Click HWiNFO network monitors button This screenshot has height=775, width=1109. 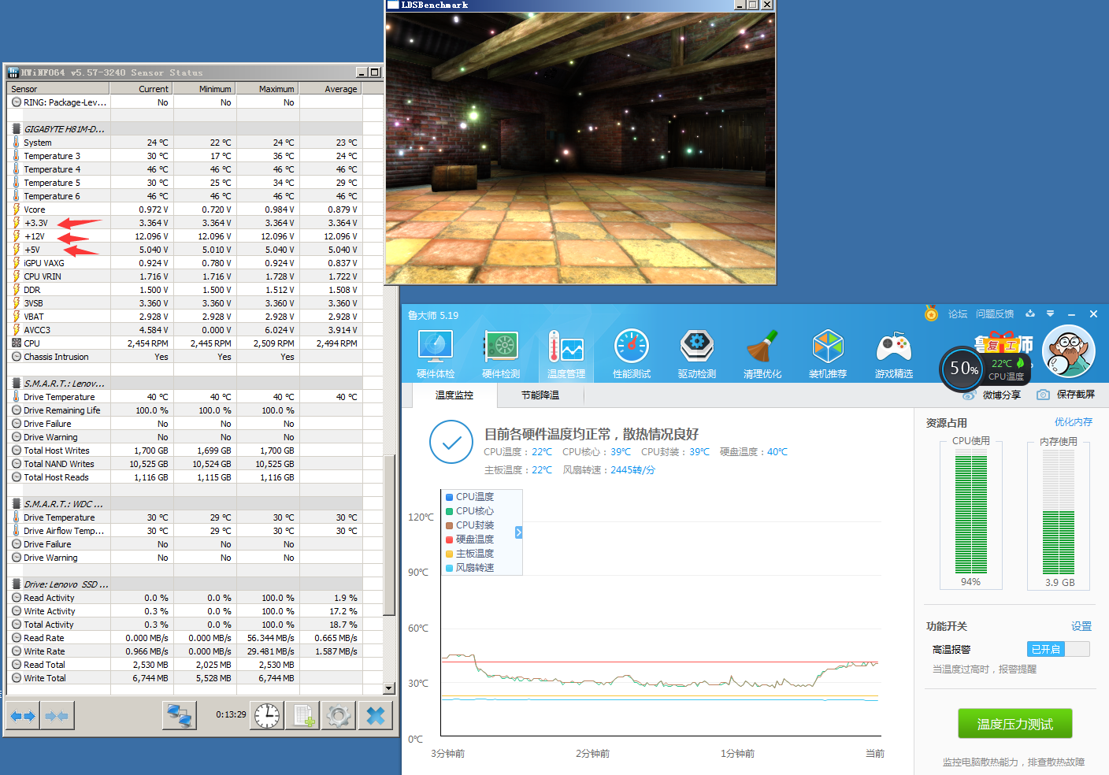pos(179,716)
